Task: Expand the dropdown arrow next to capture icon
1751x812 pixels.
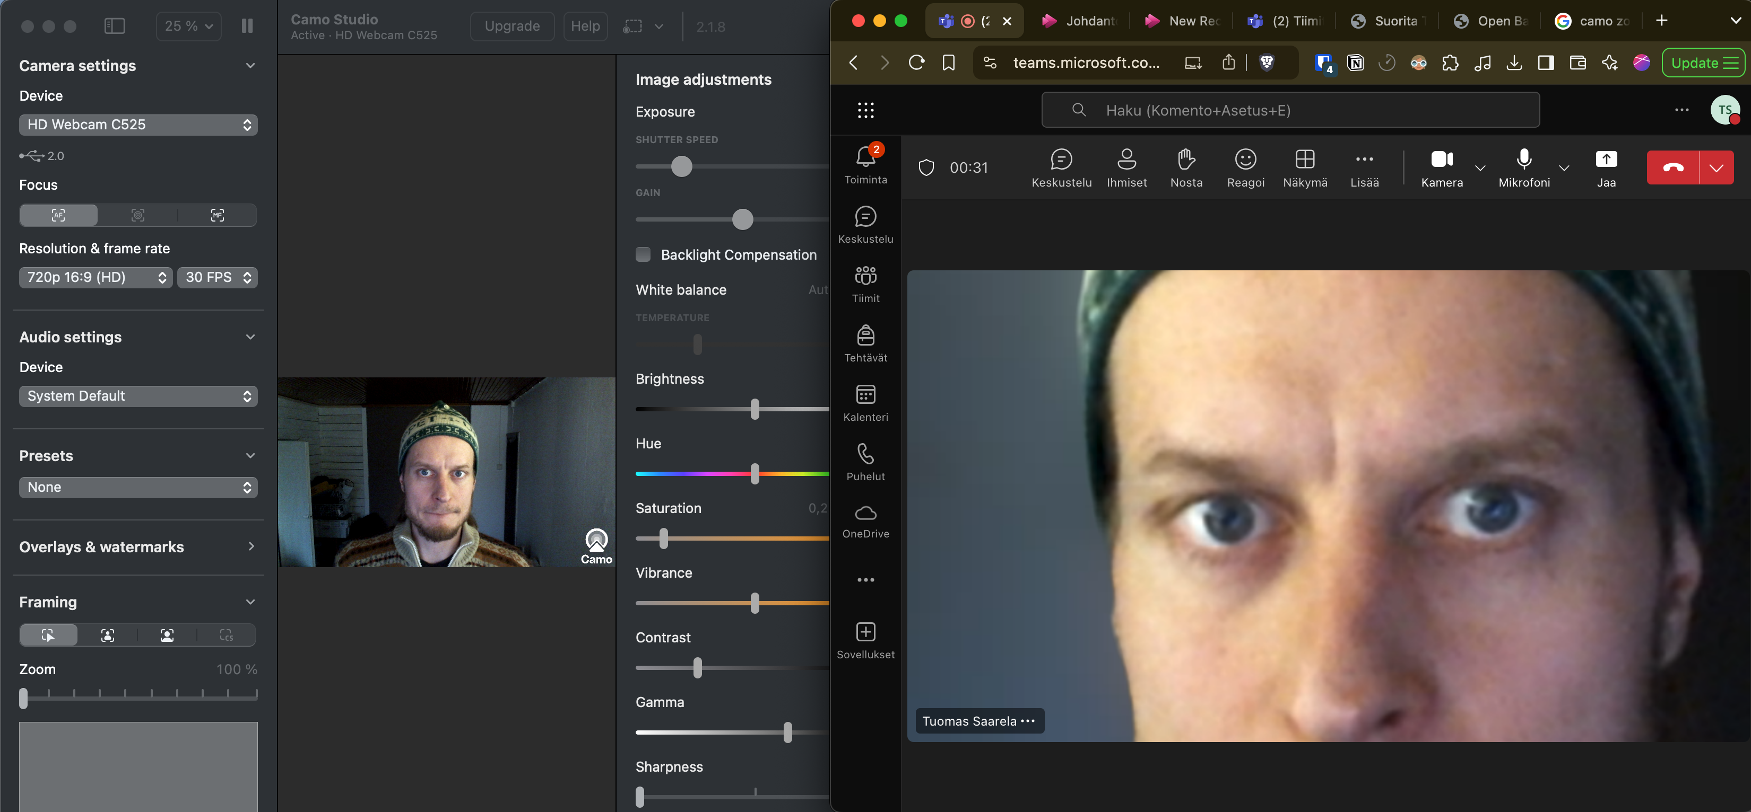Action: (658, 26)
